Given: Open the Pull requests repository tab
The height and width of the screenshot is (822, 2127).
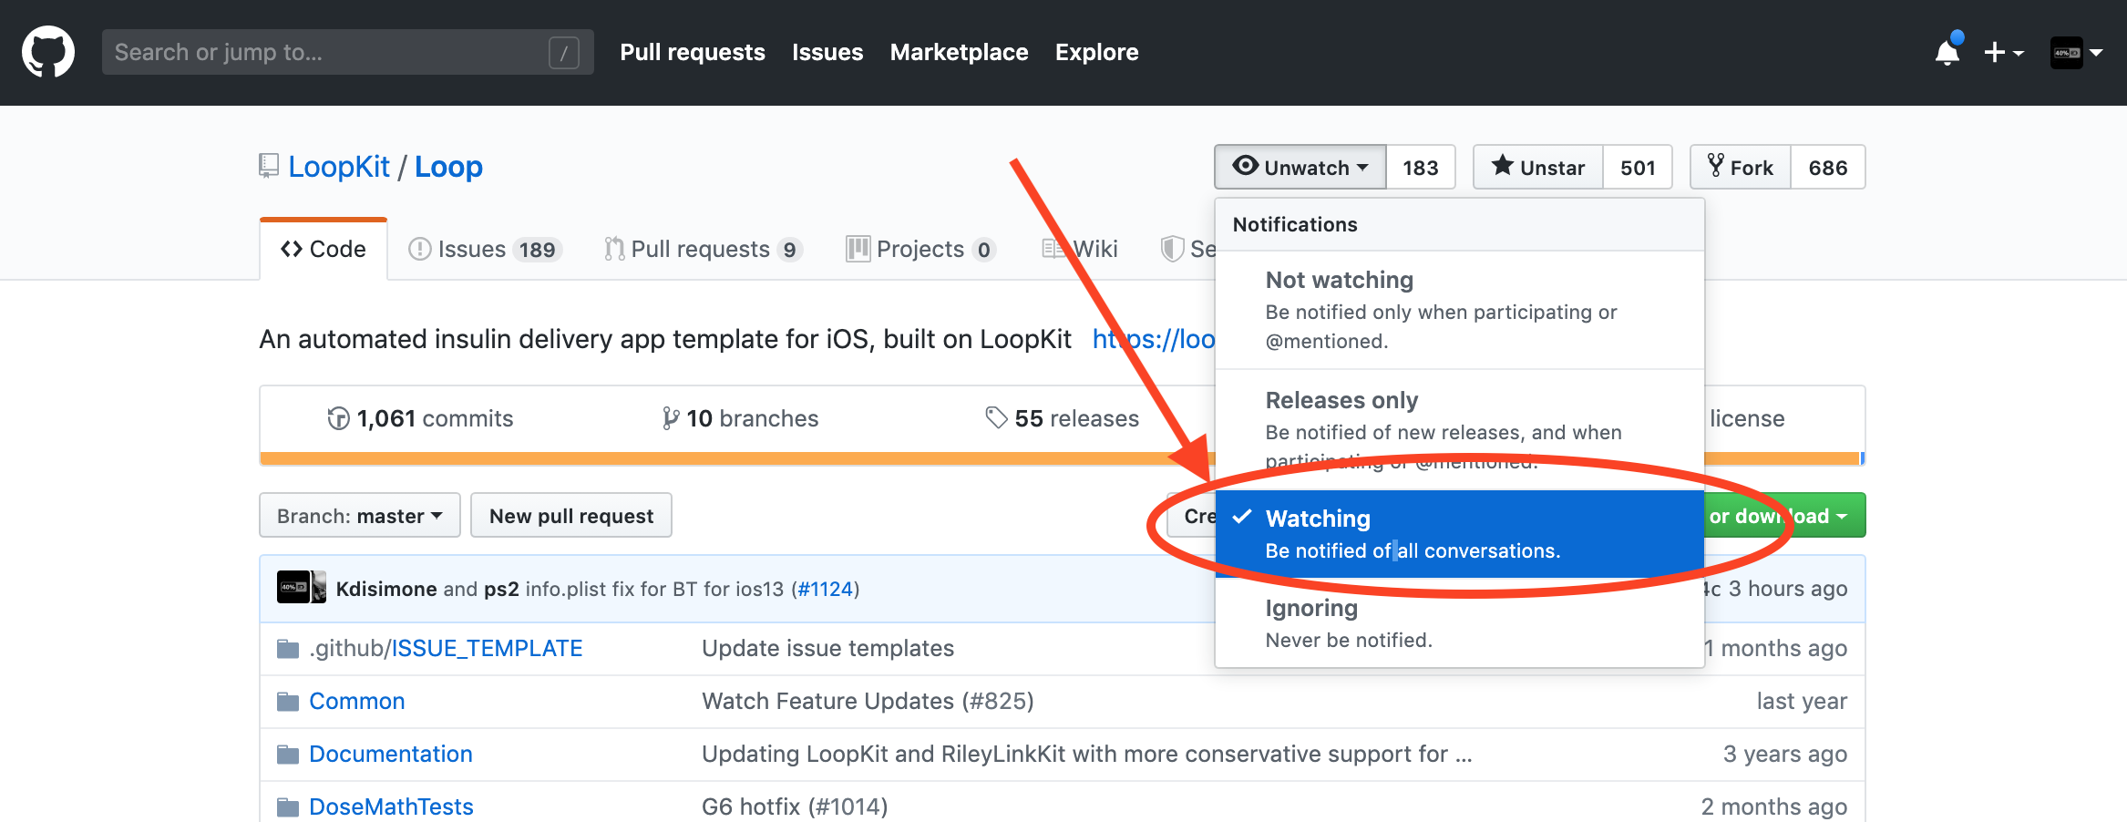Looking at the screenshot, I should click(703, 249).
